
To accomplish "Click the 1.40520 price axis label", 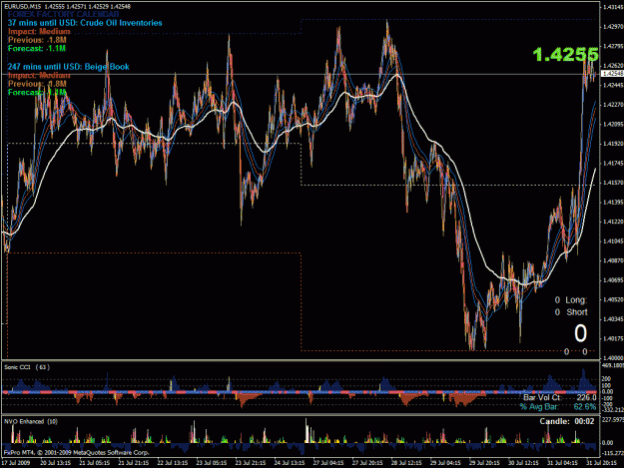I will click(x=613, y=299).
